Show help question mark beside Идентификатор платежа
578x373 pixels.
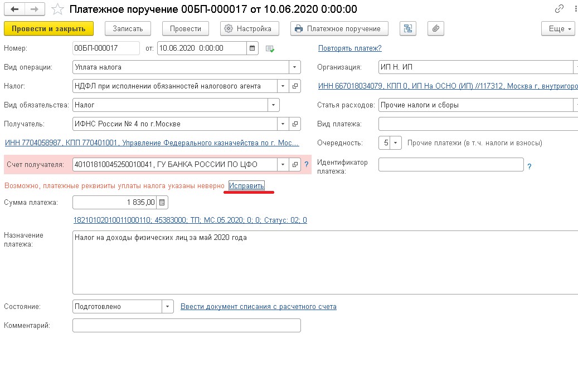530,166
